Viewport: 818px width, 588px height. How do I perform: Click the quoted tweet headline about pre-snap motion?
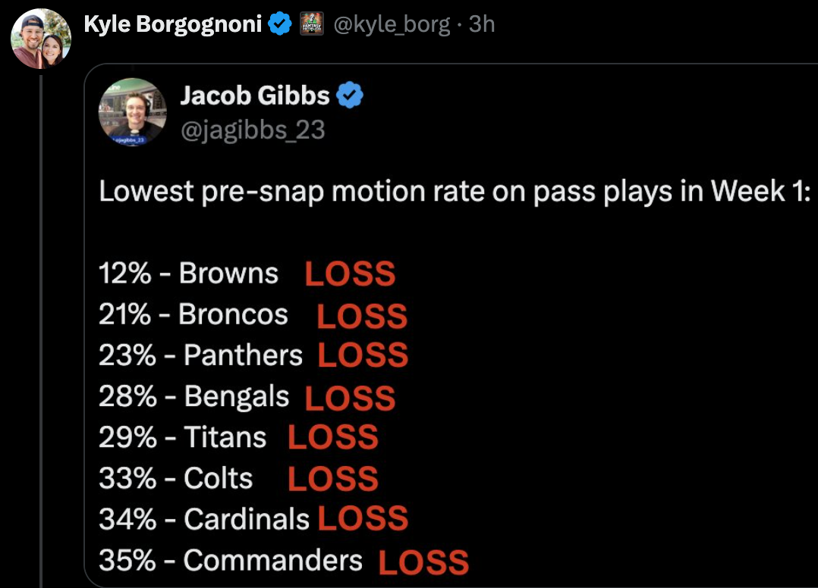click(x=455, y=192)
